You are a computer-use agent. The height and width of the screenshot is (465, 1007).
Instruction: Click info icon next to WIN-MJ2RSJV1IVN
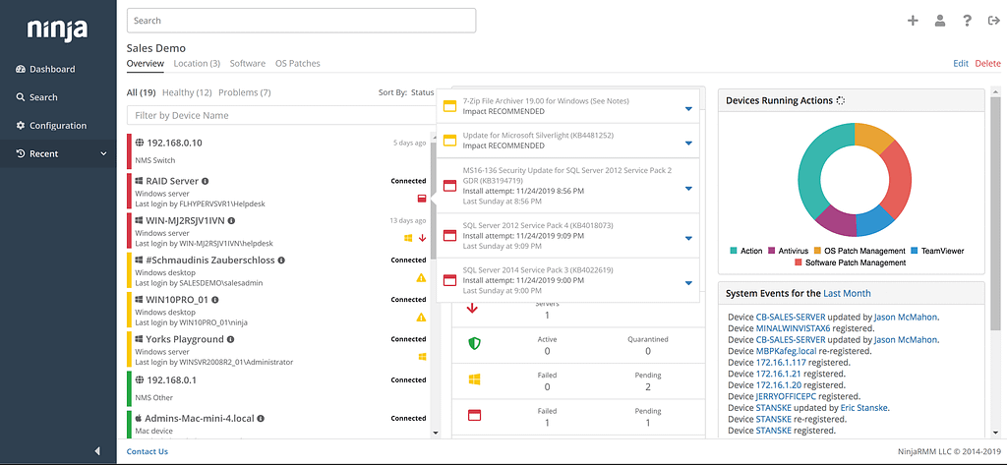(x=231, y=220)
